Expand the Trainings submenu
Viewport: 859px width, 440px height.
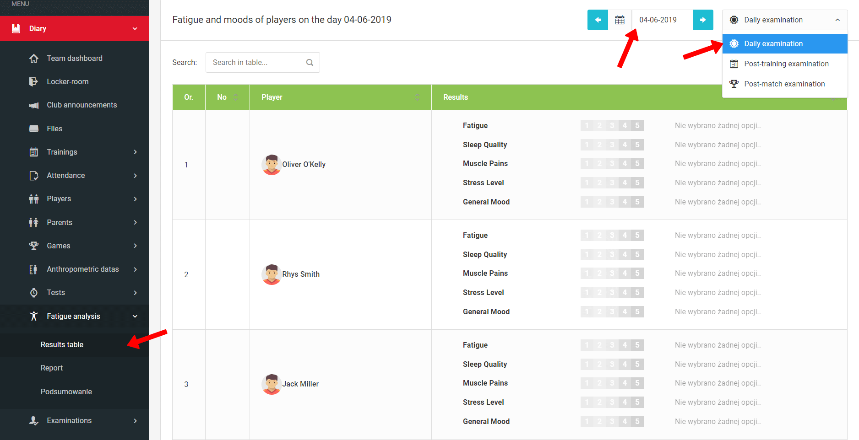click(x=135, y=152)
